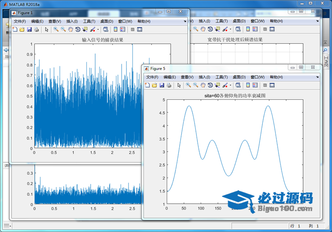This screenshot has width=332, height=232.
Task: Select Rotate 3D tool in Figure 5
Action: tap(210, 85)
